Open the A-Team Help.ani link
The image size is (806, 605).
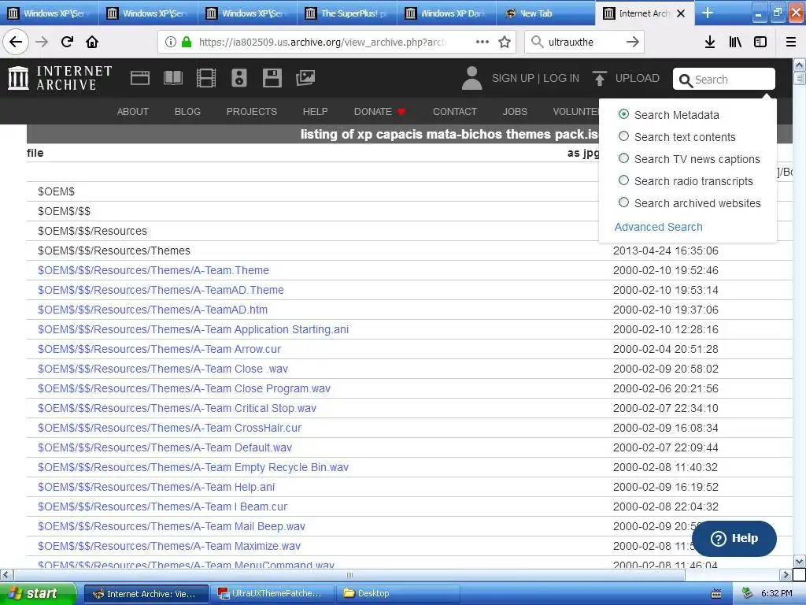pos(157,487)
